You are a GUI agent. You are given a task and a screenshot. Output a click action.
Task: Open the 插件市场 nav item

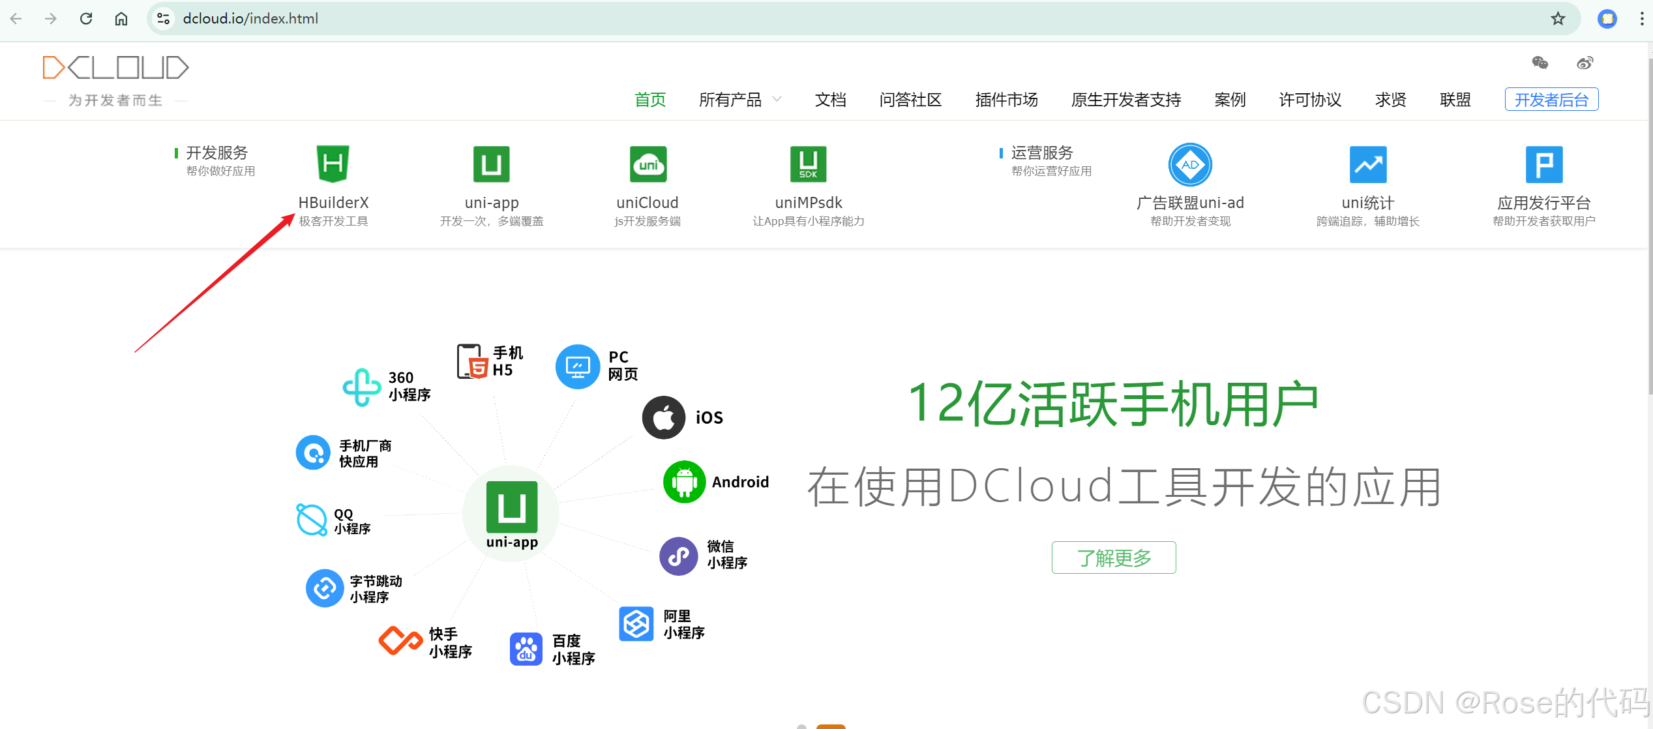tap(1006, 100)
